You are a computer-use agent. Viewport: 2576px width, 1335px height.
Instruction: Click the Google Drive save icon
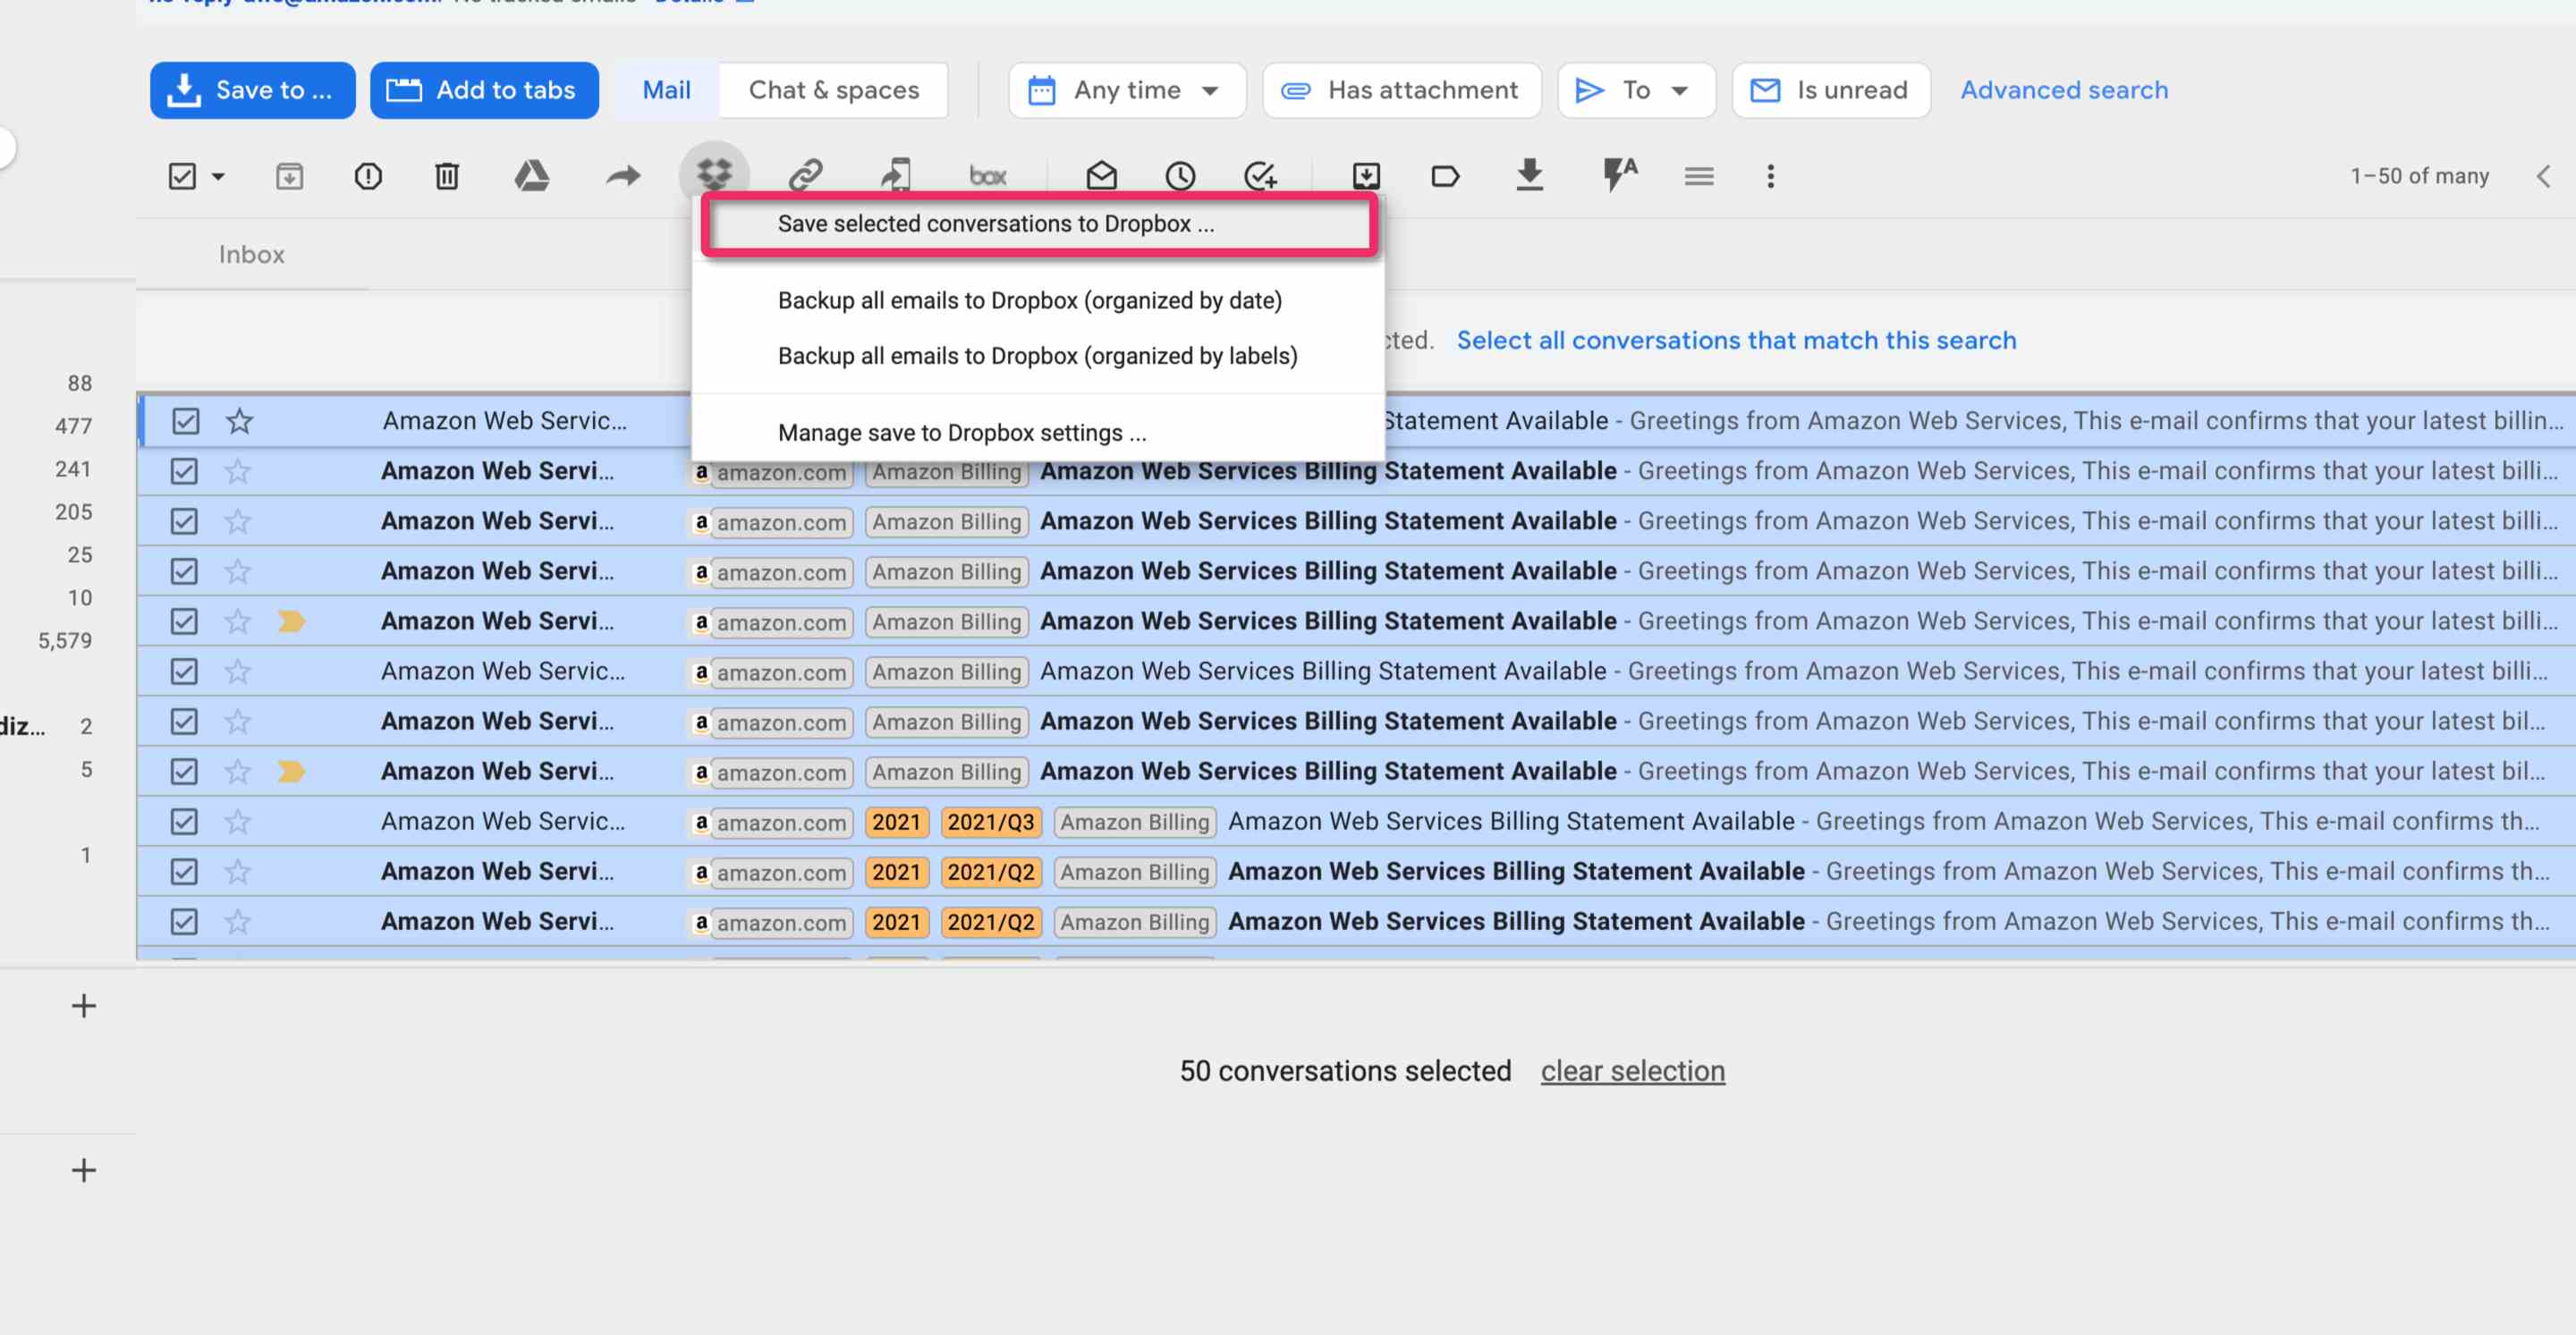pyautogui.click(x=531, y=176)
